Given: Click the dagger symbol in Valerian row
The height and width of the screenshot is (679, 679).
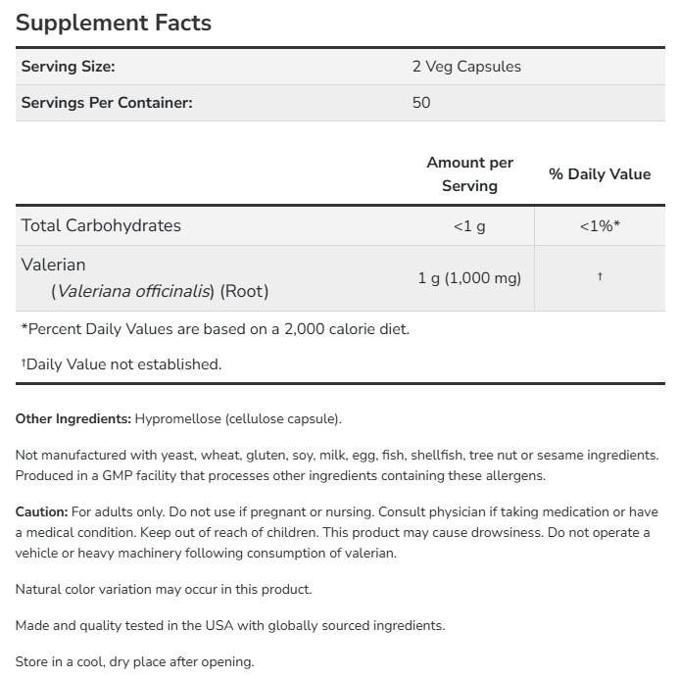Looking at the screenshot, I should [599, 277].
